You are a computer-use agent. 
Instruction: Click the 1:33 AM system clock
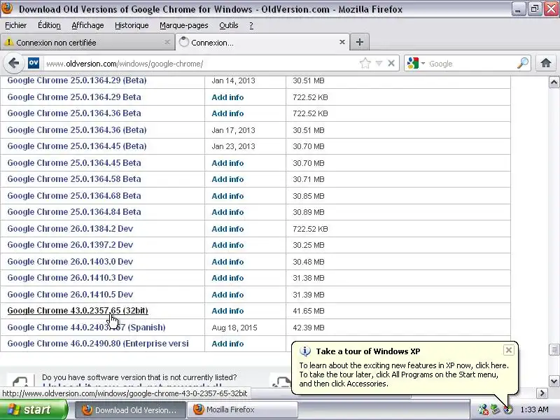(534, 409)
